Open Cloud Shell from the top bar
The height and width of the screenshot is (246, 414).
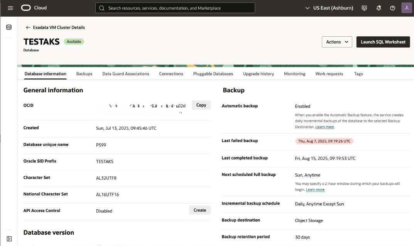364,8
